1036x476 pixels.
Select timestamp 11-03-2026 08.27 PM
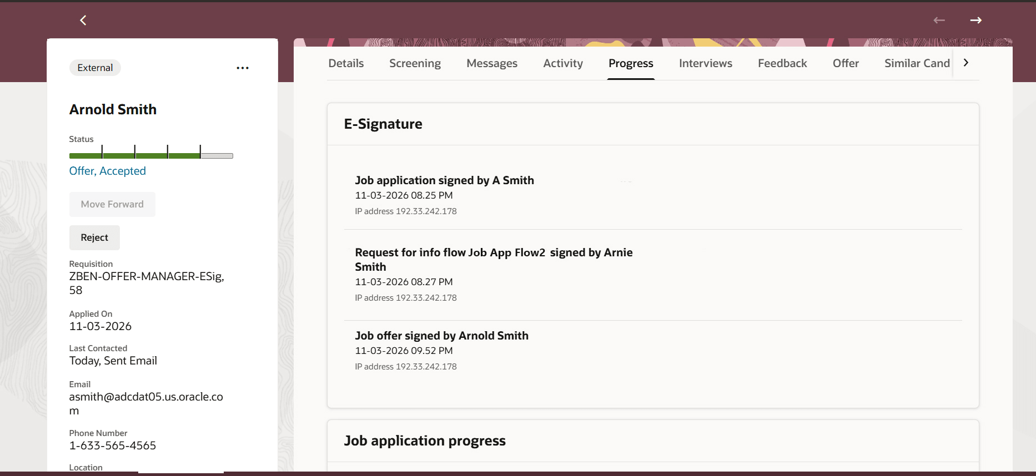coord(404,282)
